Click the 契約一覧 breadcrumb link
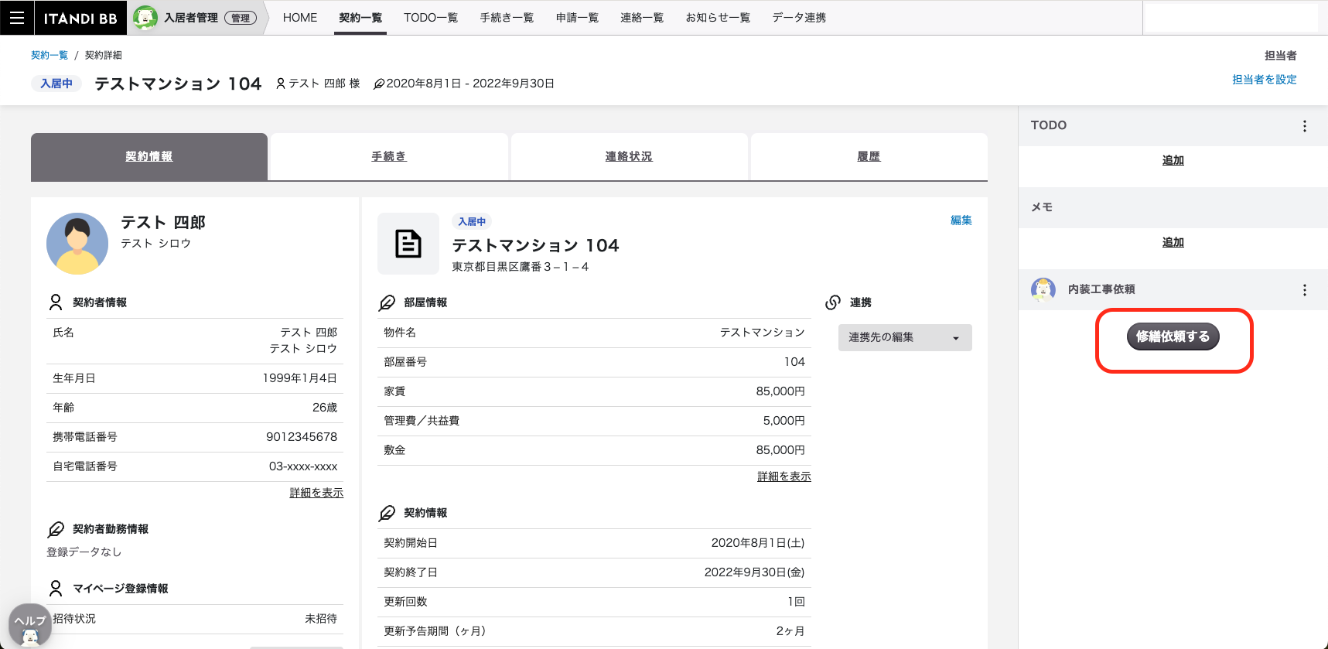 tap(50, 56)
